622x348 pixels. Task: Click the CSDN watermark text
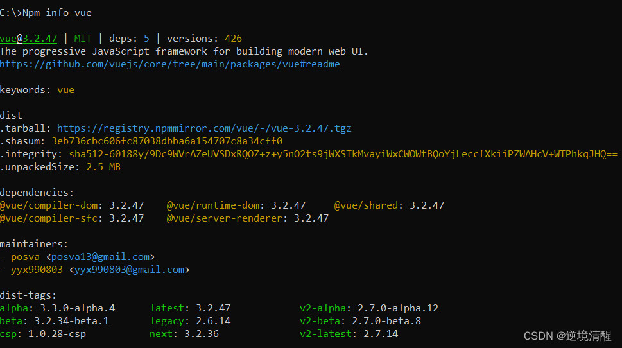point(567,336)
